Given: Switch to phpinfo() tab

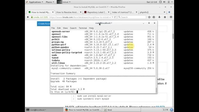Looking at the screenshot, I should [152, 12].
